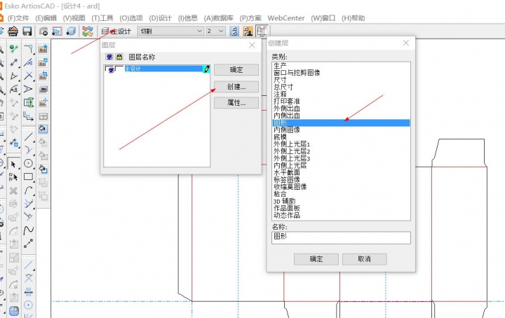
Task: Click the 名称 text input field
Action: [340, 237]
